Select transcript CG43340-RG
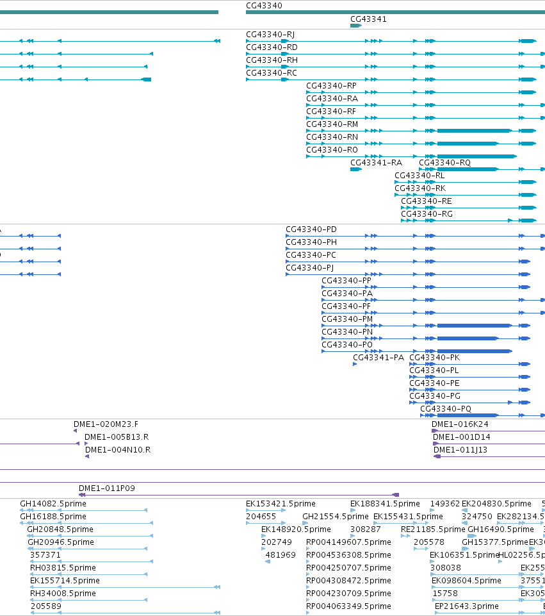Image resolution: width=545 pixels, height=616 pixels. point(427,213)
